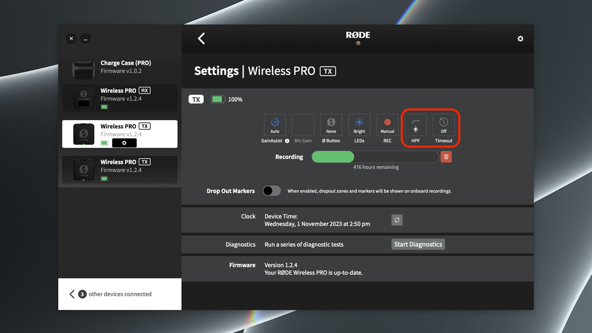Click the 'Settings' page heading
The width and height of the screenshot is (592, 333).
216,71
